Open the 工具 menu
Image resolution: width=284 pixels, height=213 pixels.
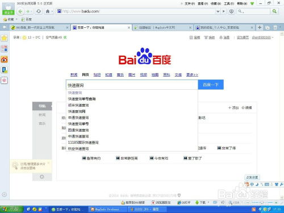click(x=229, y=3)
